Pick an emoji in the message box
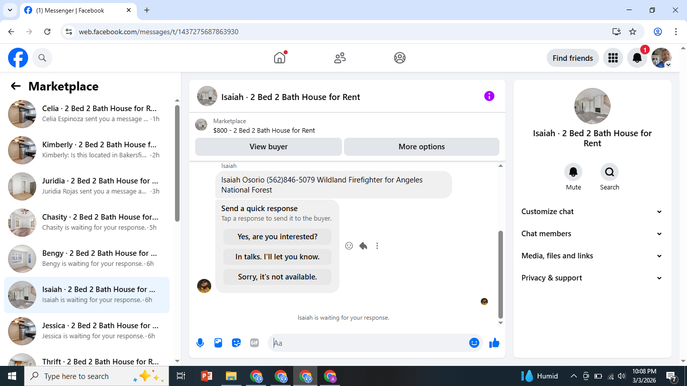This screenshot has height=386, width=687. pos(474,343)
